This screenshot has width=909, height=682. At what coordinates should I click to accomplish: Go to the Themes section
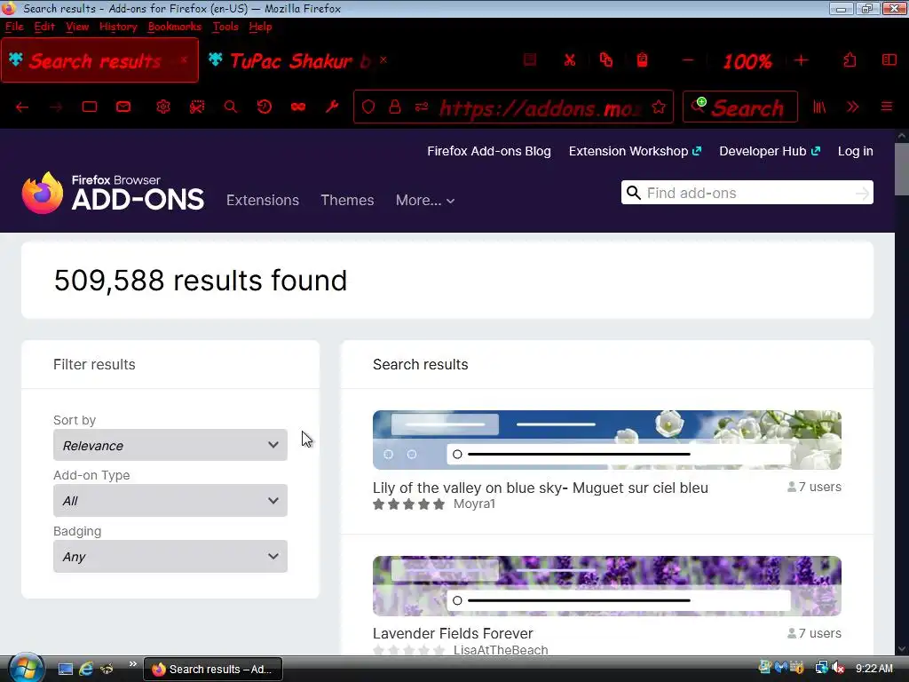coord(347,200)
